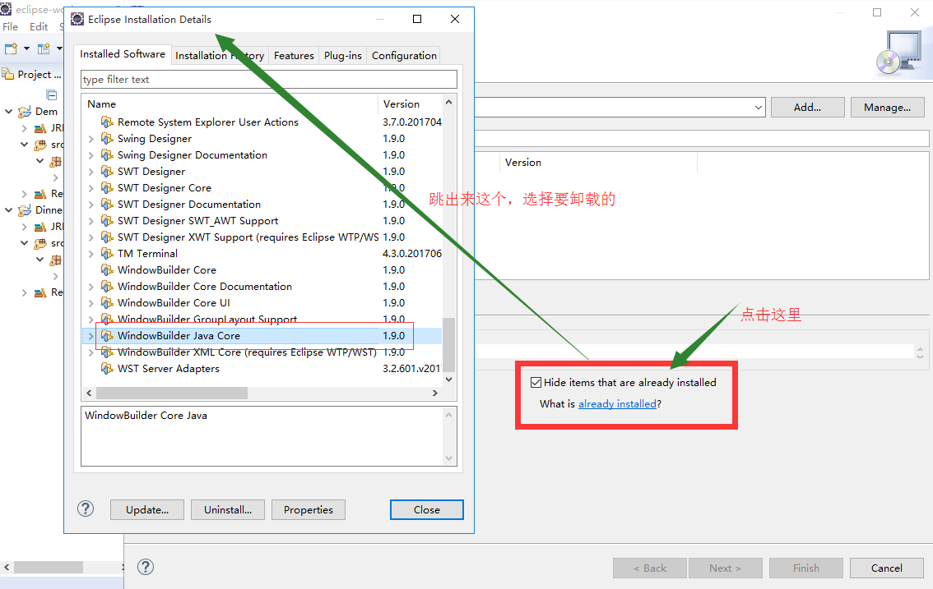Open the 'already installed' link
This screenshot has height=589, width=933.
pyautogui.click(x=617, y=404)
